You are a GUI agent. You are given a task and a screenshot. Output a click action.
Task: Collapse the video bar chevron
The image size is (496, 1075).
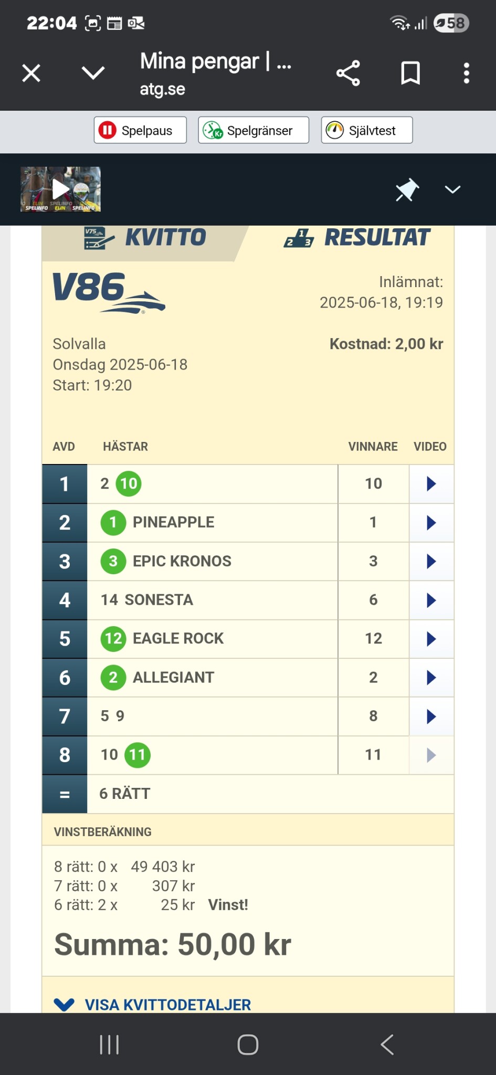[x=452, y=189]
